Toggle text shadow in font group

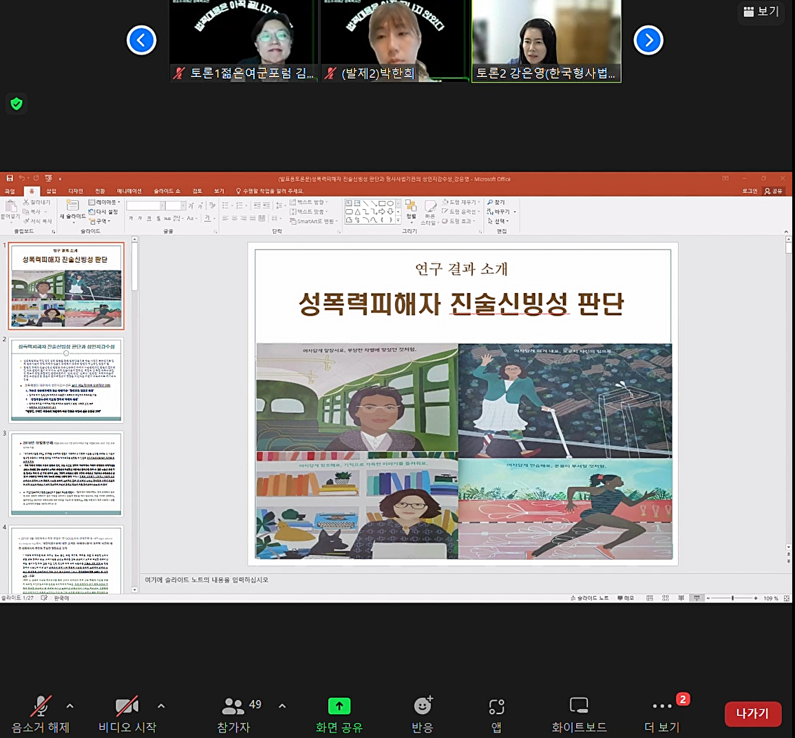coord(158,218)
